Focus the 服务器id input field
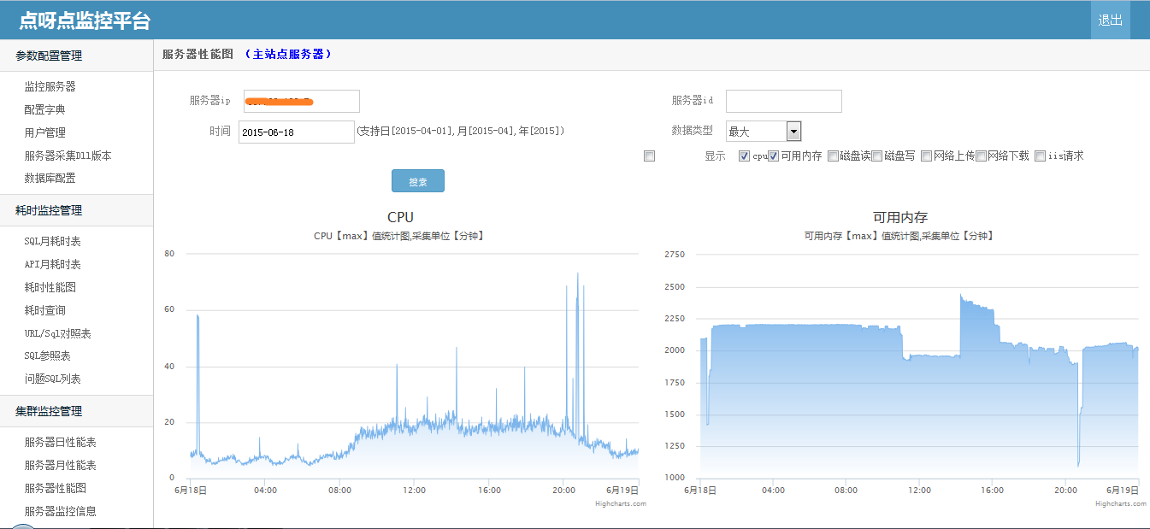Screen dimensions: 1150x529 pyautogui.click(x=784, y=101)
